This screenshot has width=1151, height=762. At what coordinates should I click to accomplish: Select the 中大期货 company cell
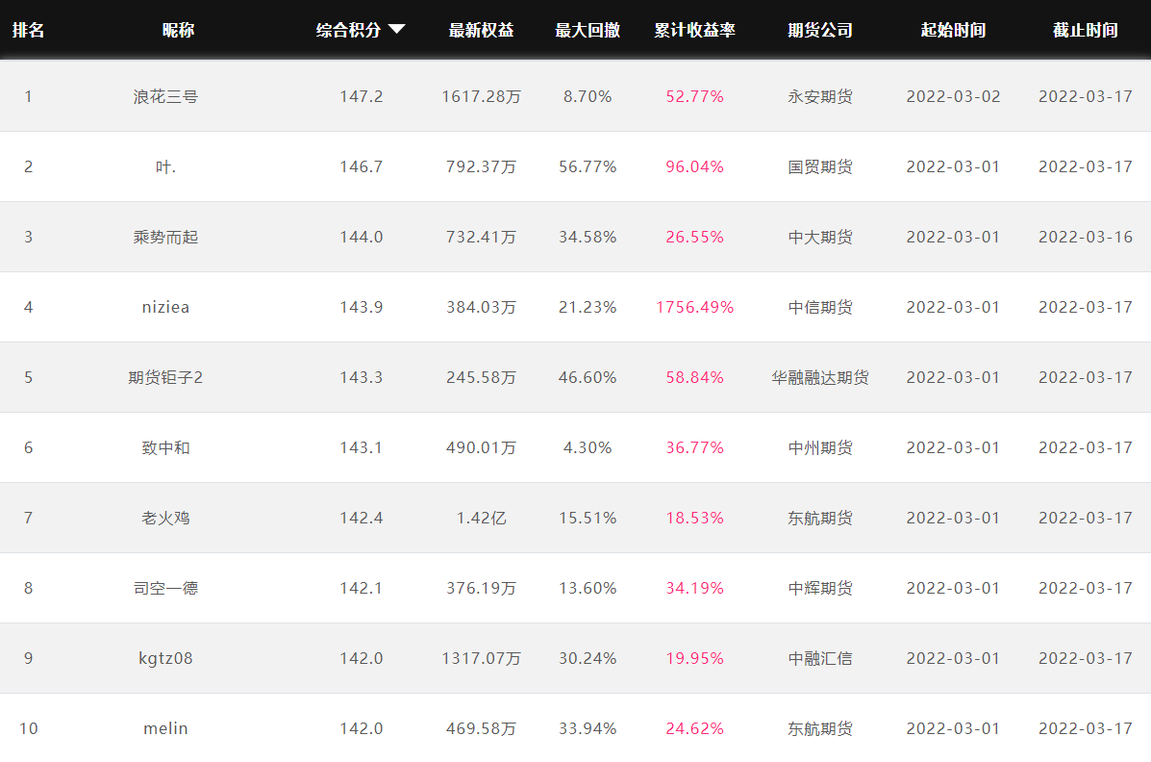(820, 237)
